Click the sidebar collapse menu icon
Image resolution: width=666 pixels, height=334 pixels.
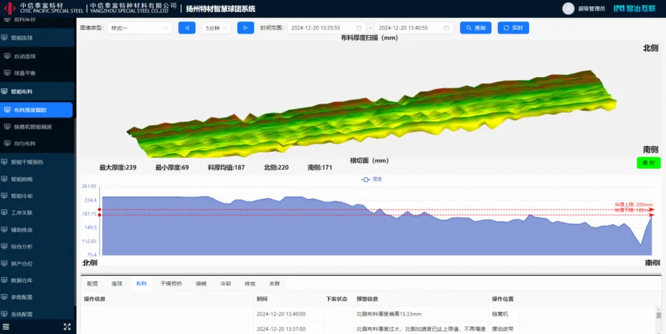[6, 327]
